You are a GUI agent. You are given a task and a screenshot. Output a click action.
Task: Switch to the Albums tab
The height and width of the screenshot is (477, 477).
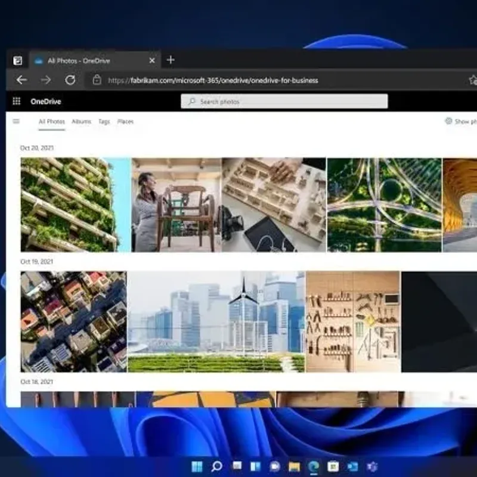pyautogui.click(x=81, y=122)
